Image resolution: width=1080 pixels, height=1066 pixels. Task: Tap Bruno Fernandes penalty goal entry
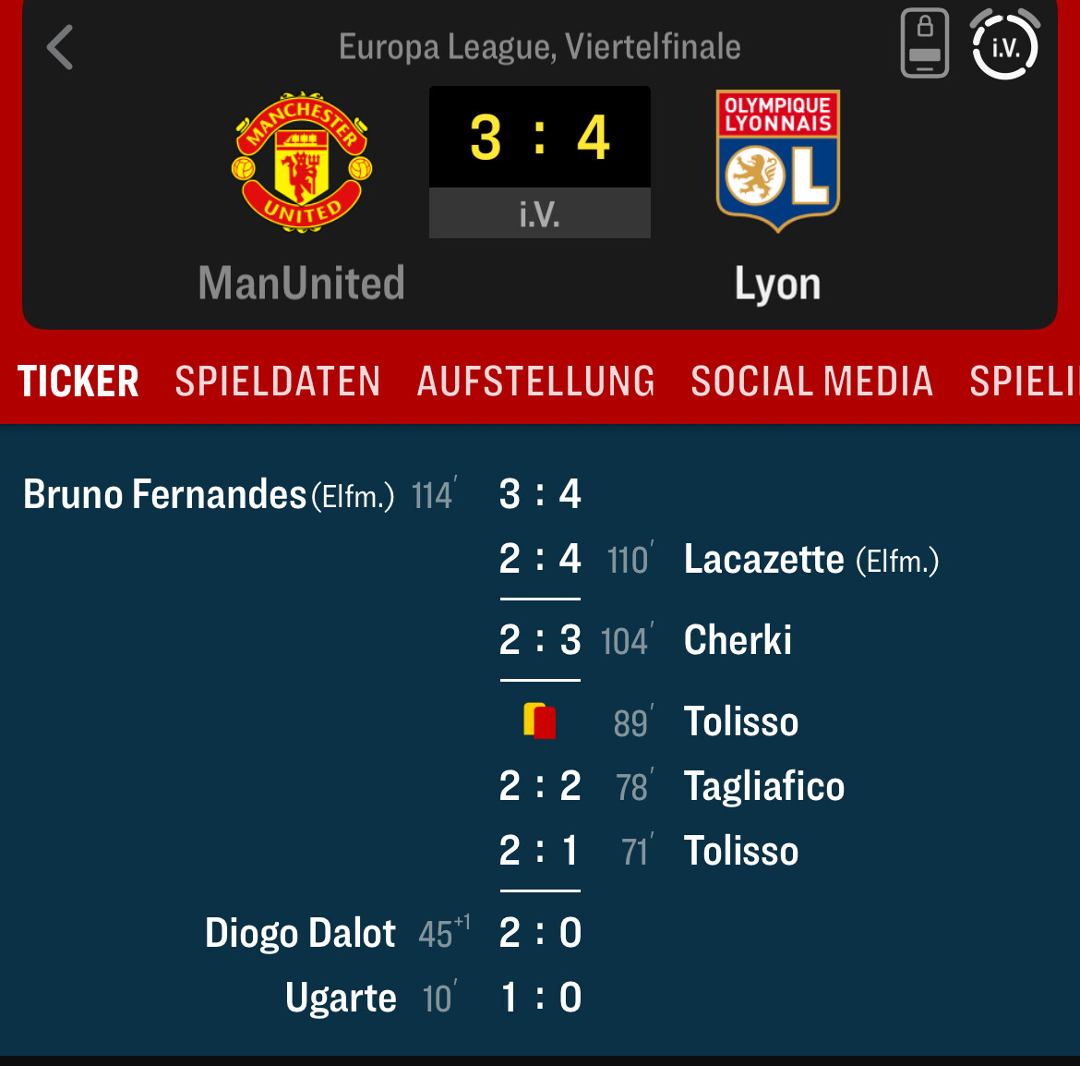point(302,494)
